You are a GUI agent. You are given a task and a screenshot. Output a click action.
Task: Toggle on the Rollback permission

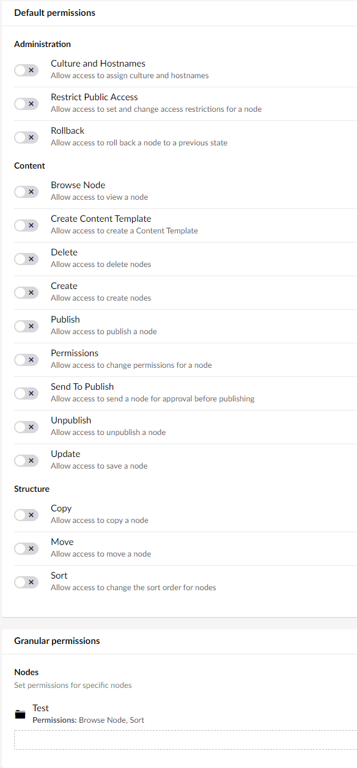26,137
